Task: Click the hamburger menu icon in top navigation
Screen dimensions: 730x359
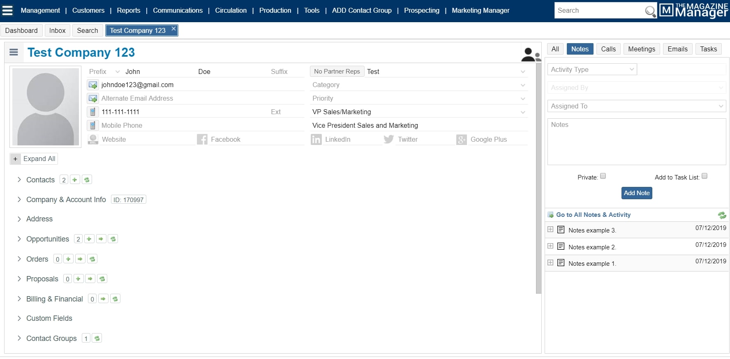Action: coord(7,11)
